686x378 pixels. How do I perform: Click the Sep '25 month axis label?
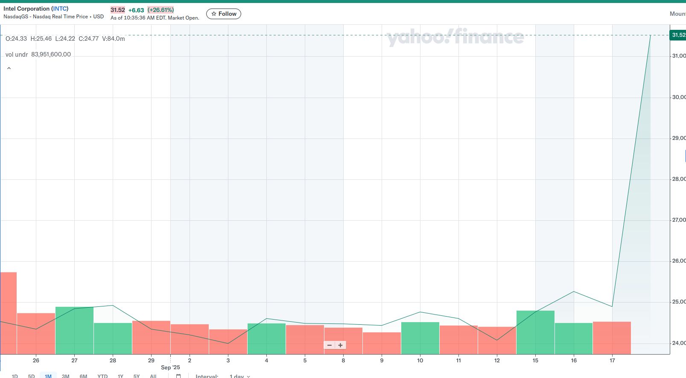[x=170, y=367]
